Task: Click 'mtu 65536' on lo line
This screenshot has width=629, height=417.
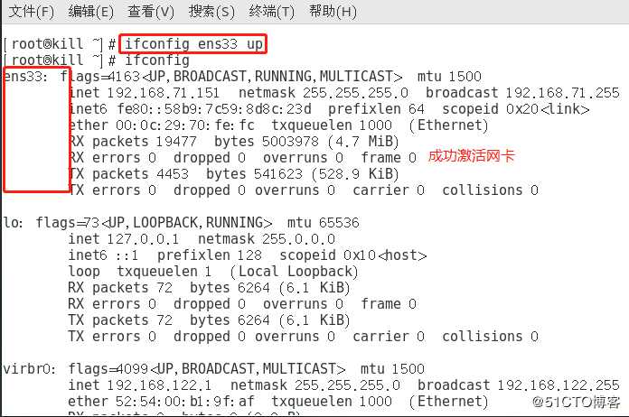Action: click(324, 223)
